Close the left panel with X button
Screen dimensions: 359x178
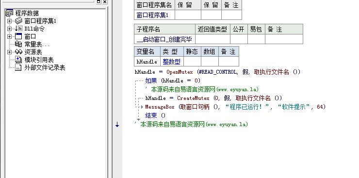(105, 1)
